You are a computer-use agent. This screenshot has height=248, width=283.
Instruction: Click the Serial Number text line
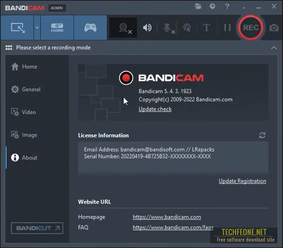pyautogui.click(x=147, y=156)
